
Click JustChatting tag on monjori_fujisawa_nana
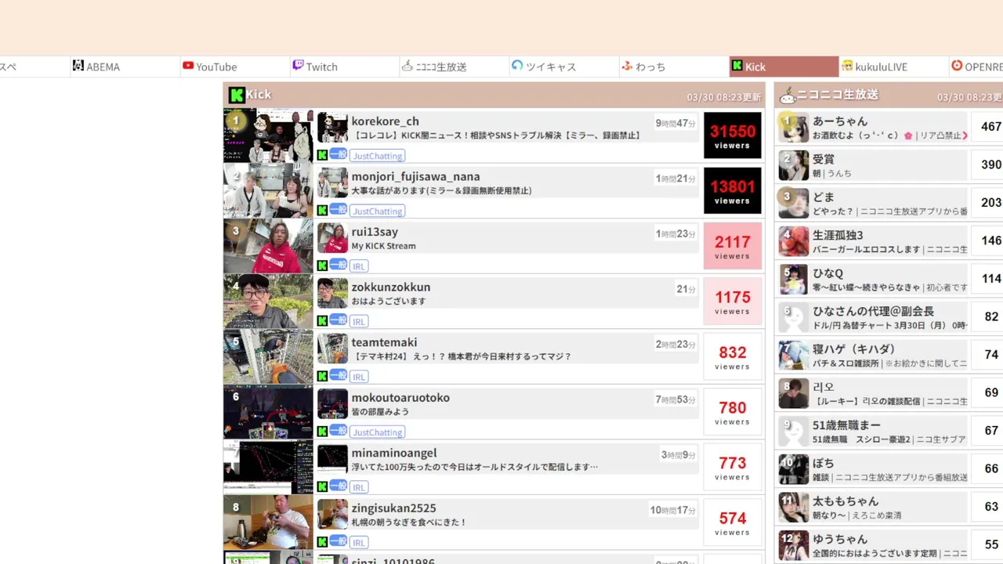[377, 211]
